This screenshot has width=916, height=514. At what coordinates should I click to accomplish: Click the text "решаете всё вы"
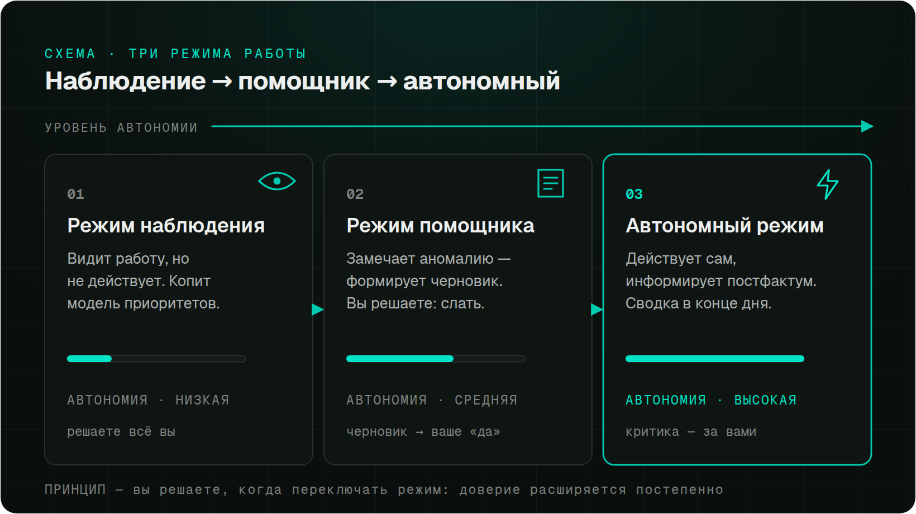tap(121, 431)
